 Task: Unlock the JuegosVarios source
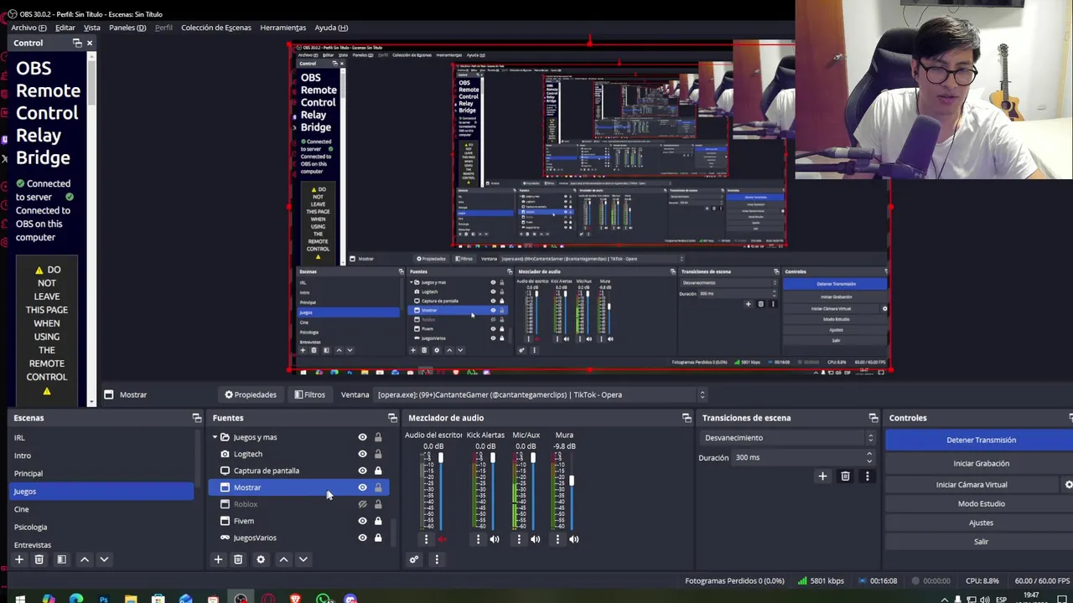pyautogui.click(x=378, y=538)
